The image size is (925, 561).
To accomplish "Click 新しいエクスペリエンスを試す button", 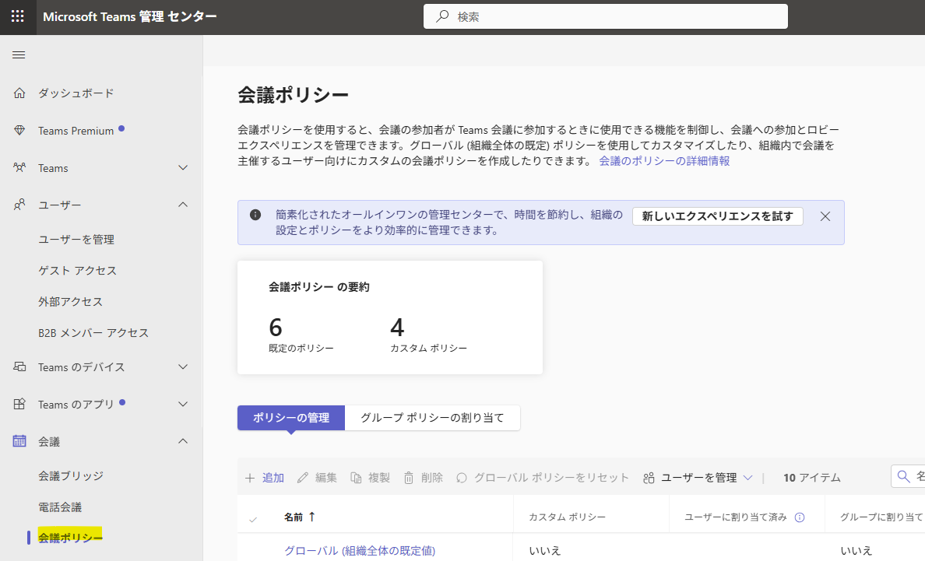I will pos(717,216).
